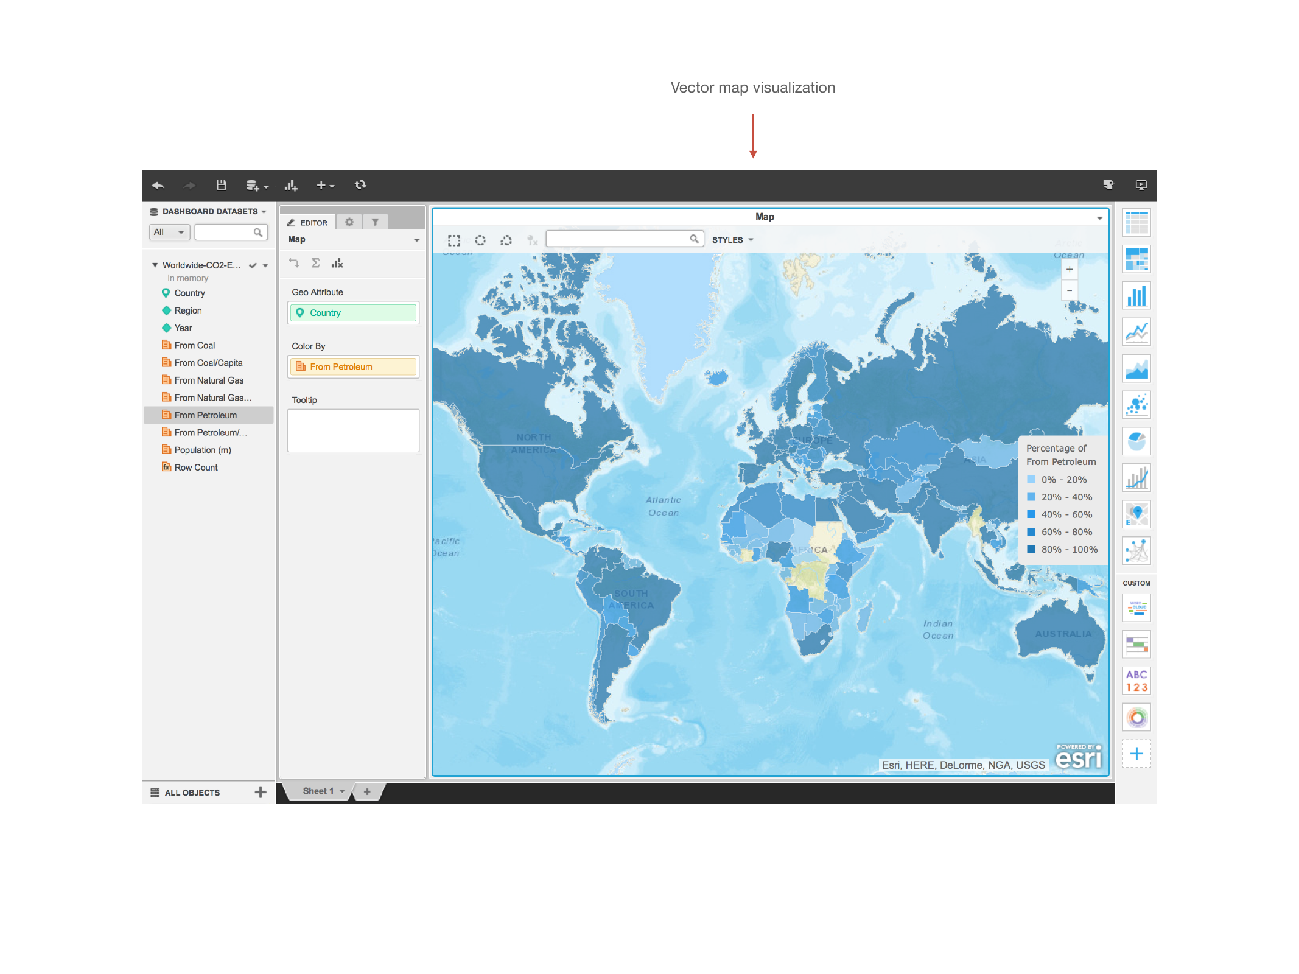Switch to the filter tab
Screen dimensions: 1299x974
point(376,222)
